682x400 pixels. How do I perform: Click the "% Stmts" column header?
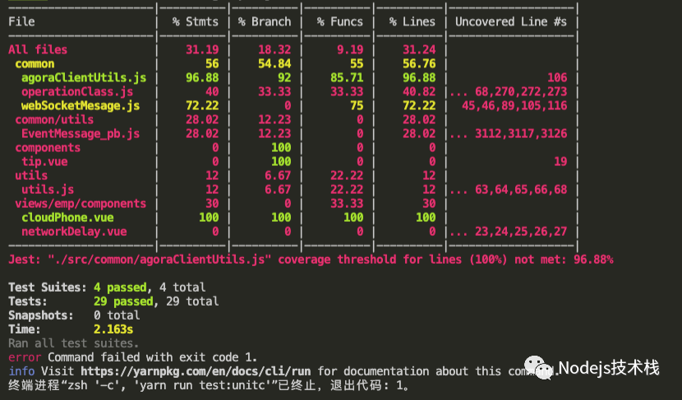(195, 21)
